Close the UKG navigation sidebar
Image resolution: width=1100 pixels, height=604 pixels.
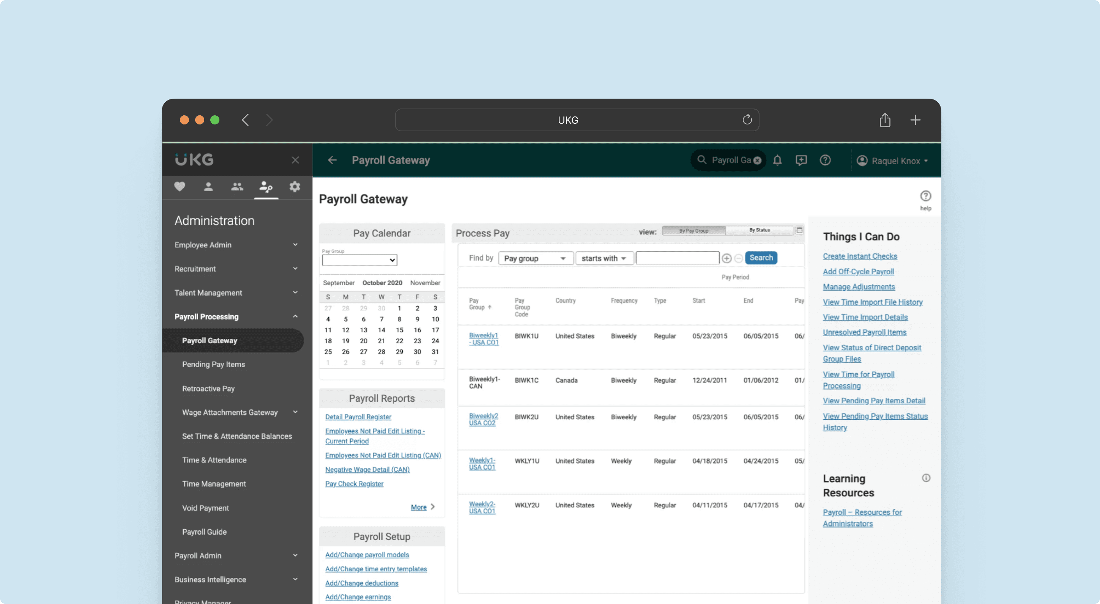click(295, 160)
